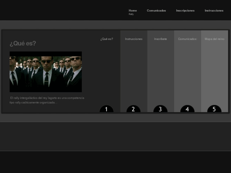Click the number 5 circle icon
231x173 pixels.
214,109
